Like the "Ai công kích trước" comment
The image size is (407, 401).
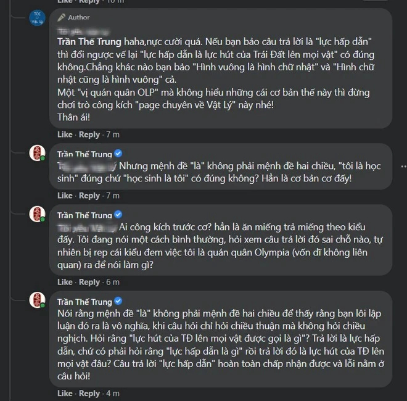(x=65, y=282)
